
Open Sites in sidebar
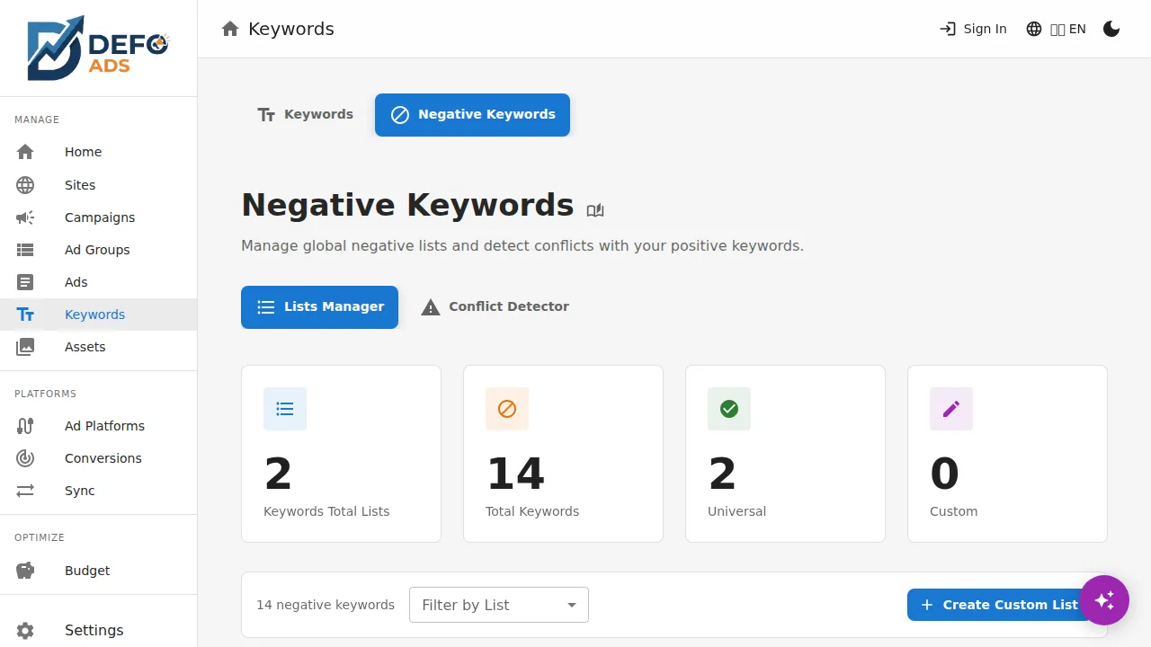[x=98, y=185]
